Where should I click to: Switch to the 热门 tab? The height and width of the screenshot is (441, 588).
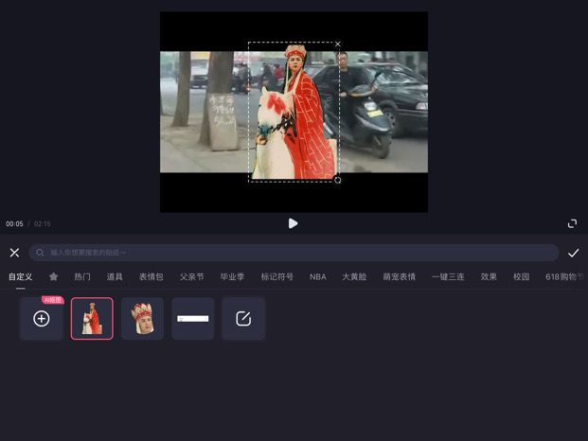click(82, 277)
